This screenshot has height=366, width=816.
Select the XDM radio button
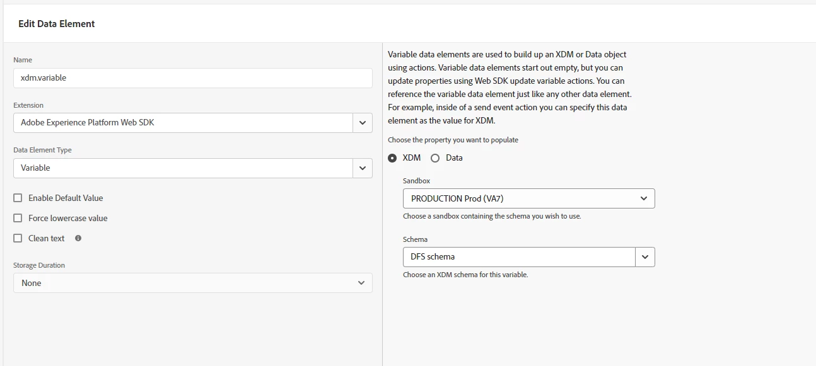click(392, 158)
